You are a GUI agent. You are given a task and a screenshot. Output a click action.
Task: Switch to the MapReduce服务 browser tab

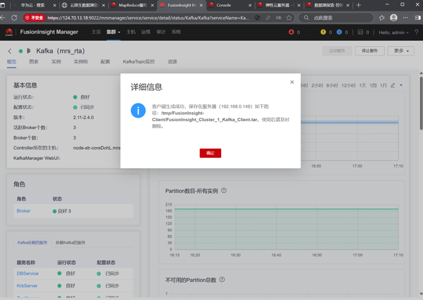(133, 5)
